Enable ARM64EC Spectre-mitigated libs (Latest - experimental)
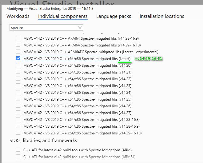 pyautogui.click(x=18, y=52)
